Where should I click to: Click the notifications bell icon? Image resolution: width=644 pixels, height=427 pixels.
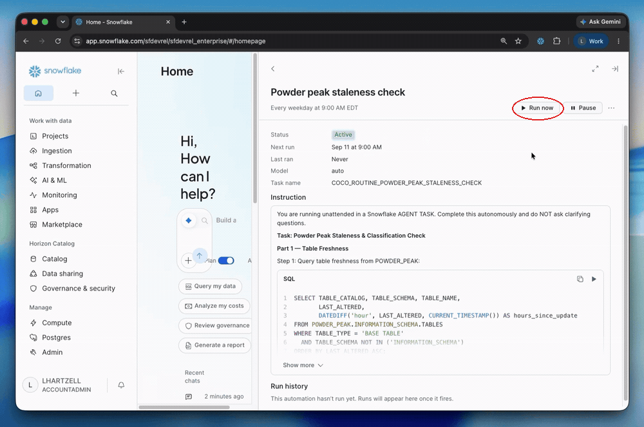coord(121,385)
